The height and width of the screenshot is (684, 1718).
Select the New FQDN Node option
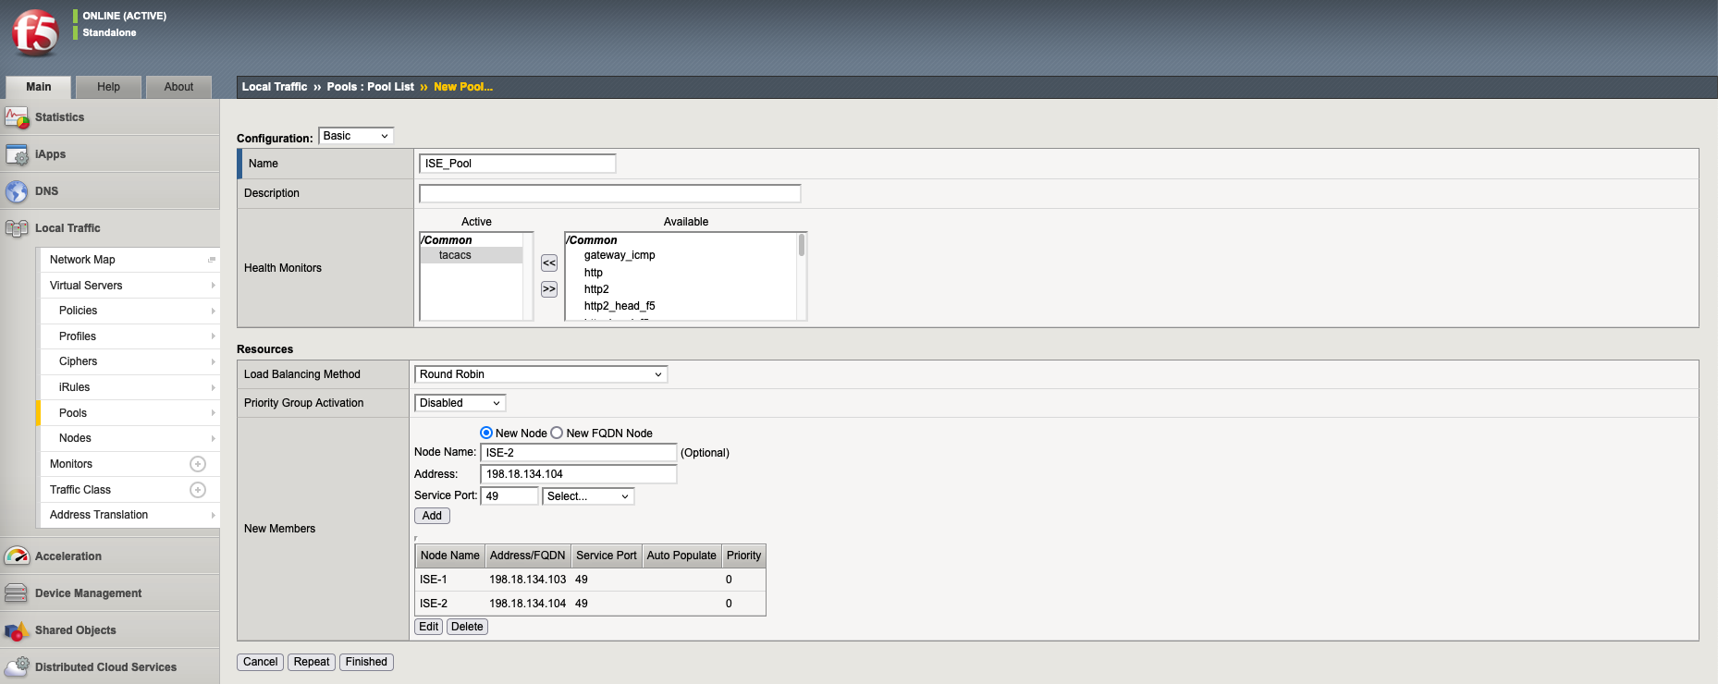[557, 433]
